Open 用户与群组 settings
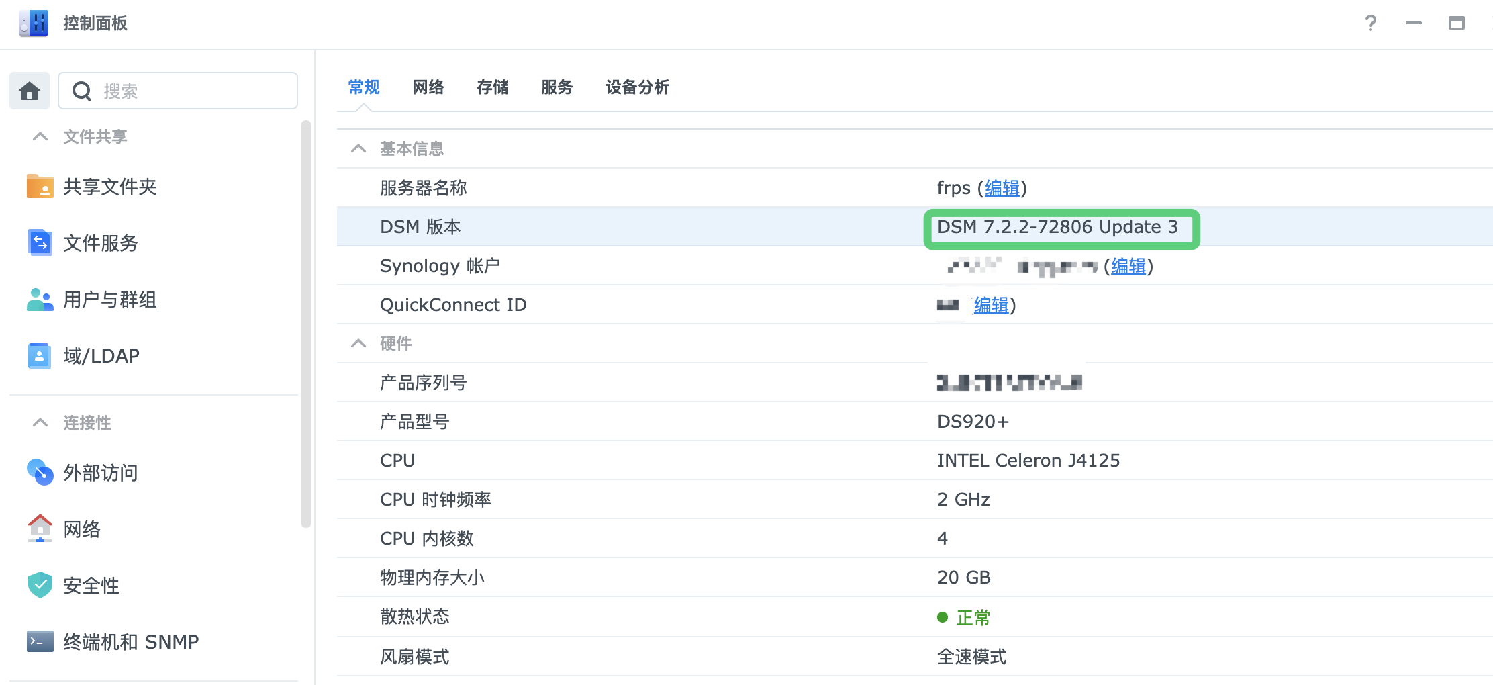This screenshot has width=1493, height=685. click(40, 300)
